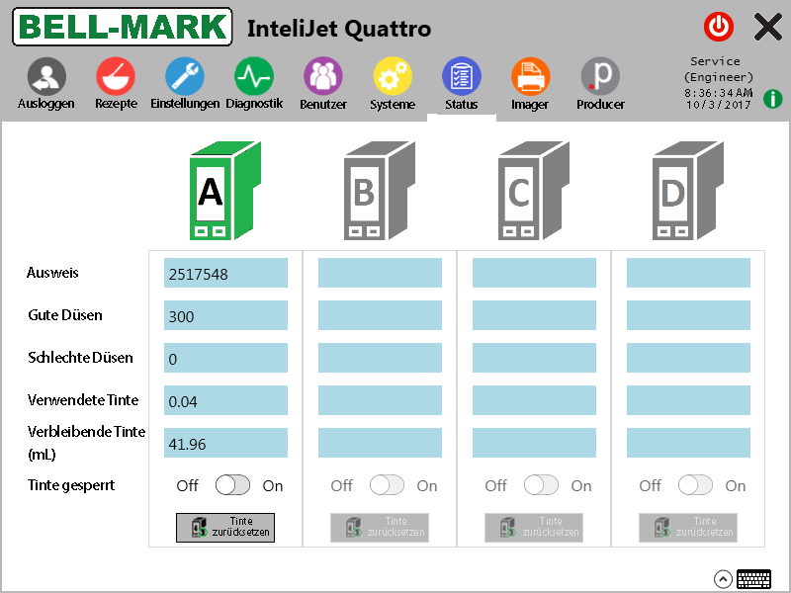Open the Benutzer users icon

(x=323, y=76)
